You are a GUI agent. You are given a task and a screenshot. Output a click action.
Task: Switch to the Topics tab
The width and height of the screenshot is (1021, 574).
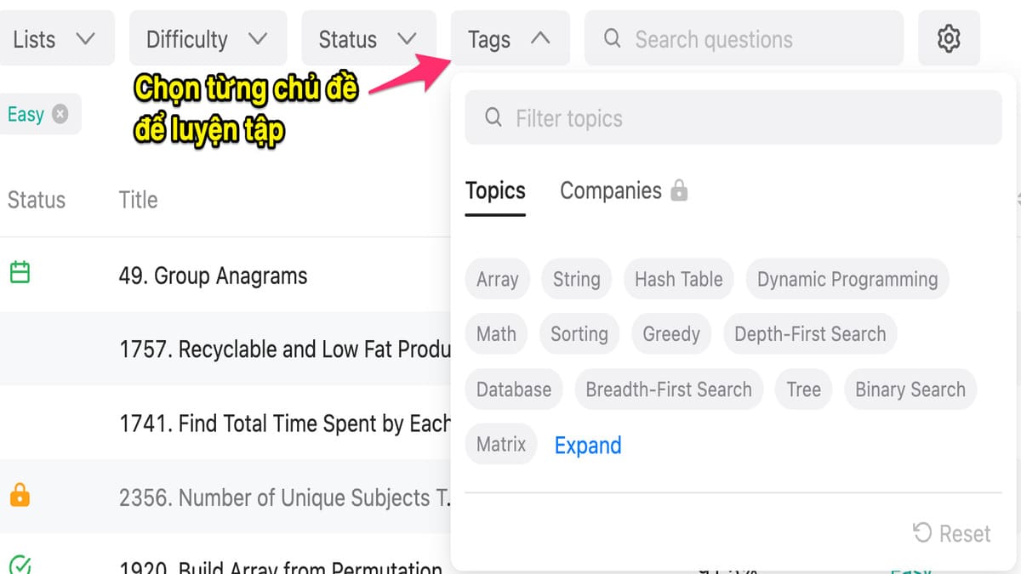(495, 190)
